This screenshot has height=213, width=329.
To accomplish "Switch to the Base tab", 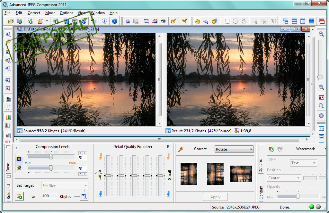I will coord(8,167).
